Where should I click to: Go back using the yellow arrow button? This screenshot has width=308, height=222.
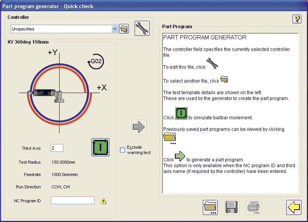tap(294, 207)
